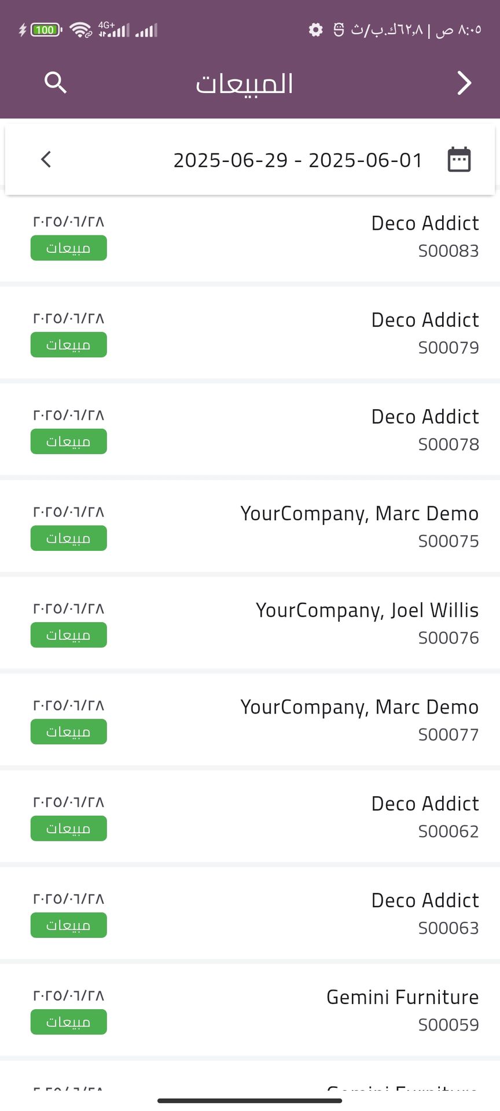Collapse the date range filter chevron
Image resolution: width=500 pixels, height=1111 pixels.
pyautogui.click(x=46, y=160)
